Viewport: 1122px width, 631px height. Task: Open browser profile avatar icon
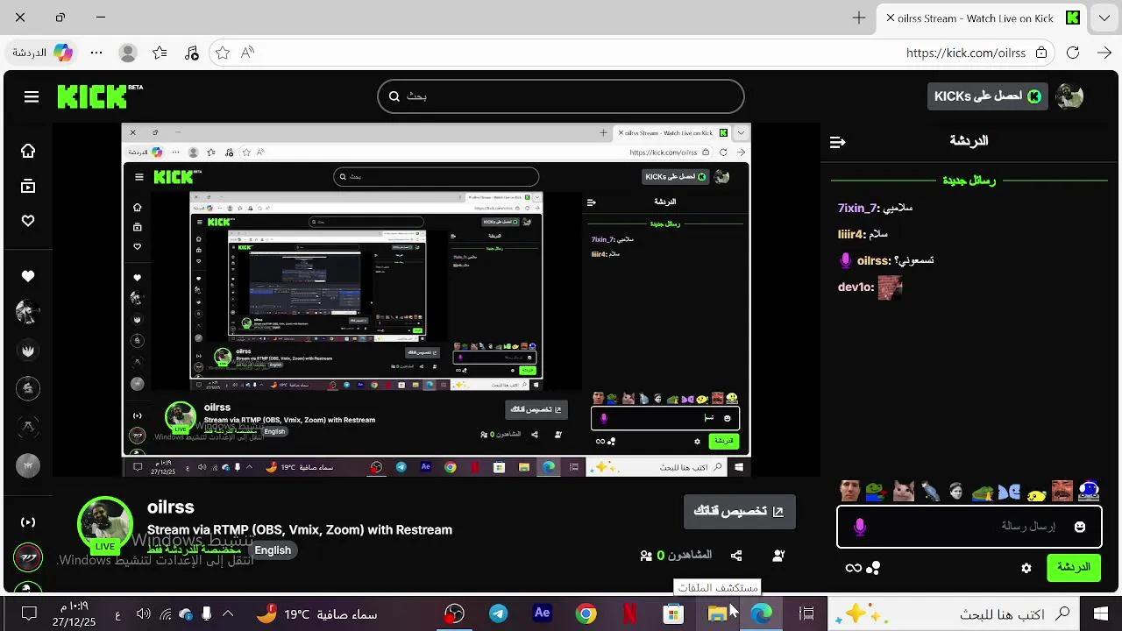click(128, 53)
